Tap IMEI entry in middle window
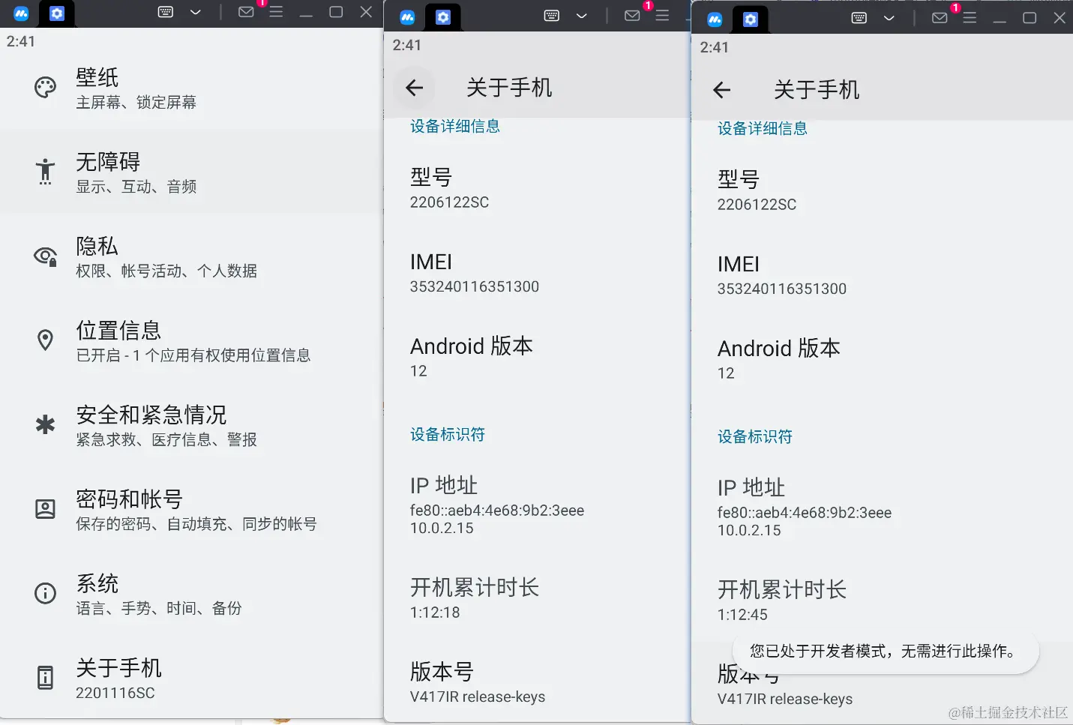The image size is (1073, 725). (537, 273)
